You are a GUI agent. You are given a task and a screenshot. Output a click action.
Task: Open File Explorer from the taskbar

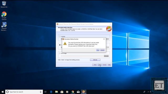56,92
